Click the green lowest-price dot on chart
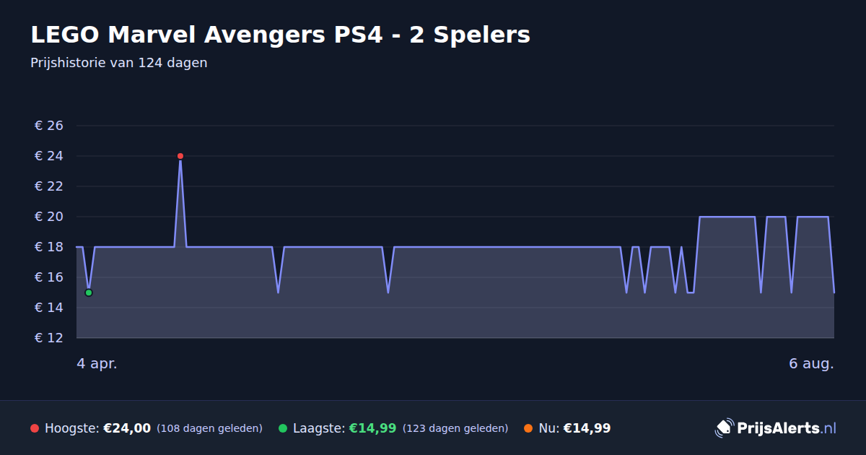Image resolution: width=866 pixels, height=455 pixels. click(x=89, y=292)
